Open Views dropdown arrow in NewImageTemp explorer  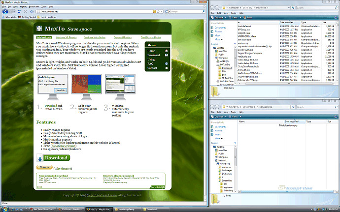239,117
